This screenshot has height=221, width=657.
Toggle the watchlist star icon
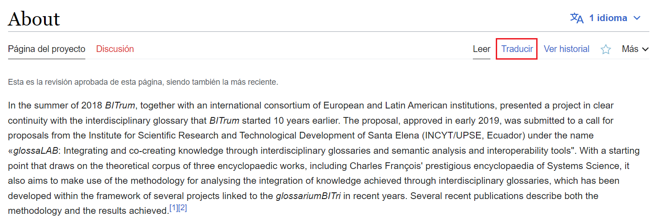[x=606, y=49]
